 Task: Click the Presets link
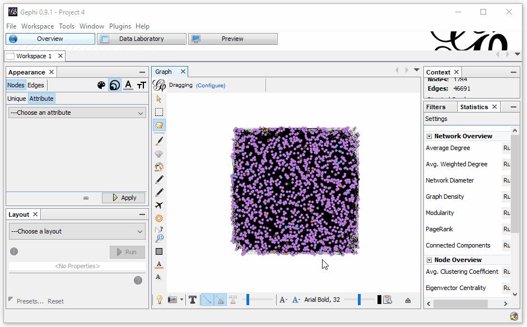coord(30,301)
